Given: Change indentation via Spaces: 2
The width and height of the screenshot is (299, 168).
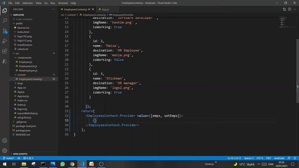Looking at the screenshot, I should (249, 158).
